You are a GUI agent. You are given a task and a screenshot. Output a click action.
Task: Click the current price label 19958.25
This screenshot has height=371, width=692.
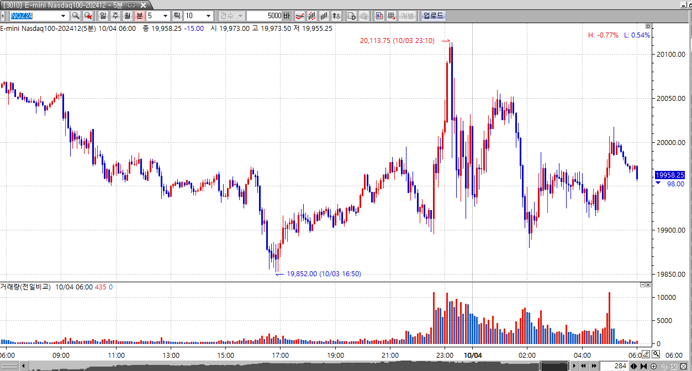click(x=669, y=175)
